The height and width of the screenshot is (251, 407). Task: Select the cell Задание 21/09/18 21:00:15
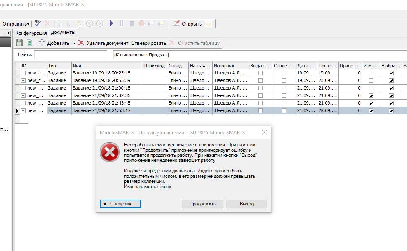(x=106, y=88)
